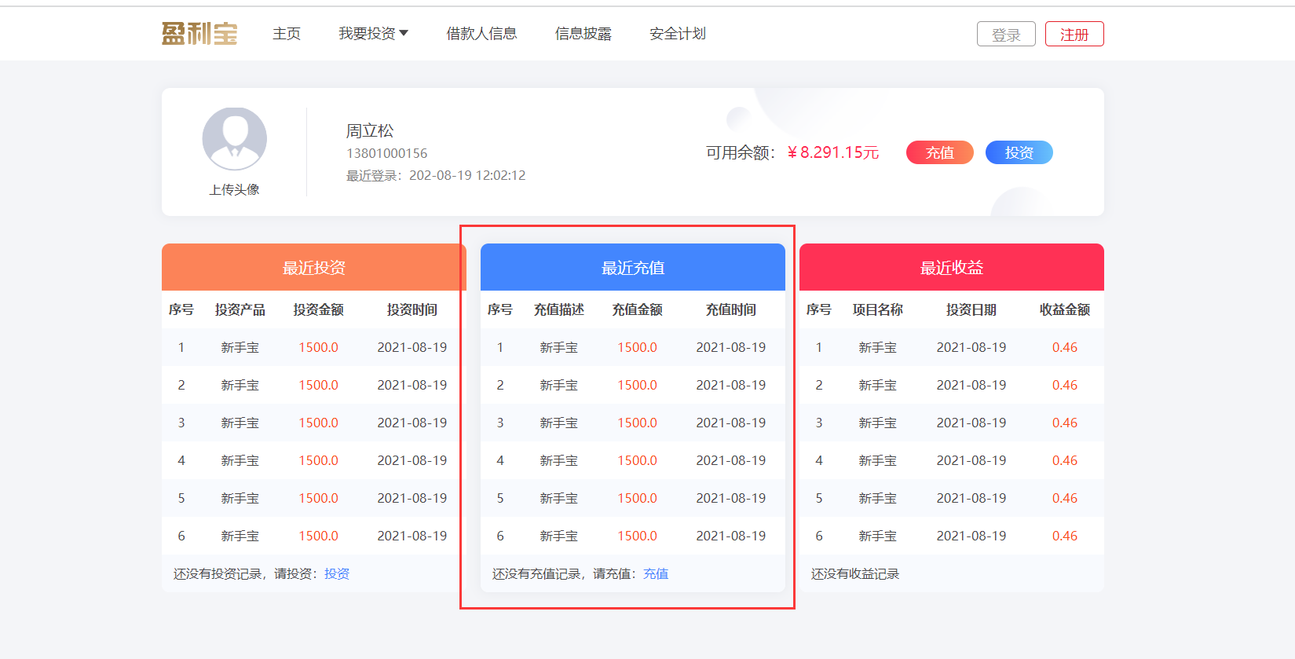Image resolution: width=1295 pixels, height=659 pixels.
Task: Click phone number 13801000156
Action: pos(387,153)
